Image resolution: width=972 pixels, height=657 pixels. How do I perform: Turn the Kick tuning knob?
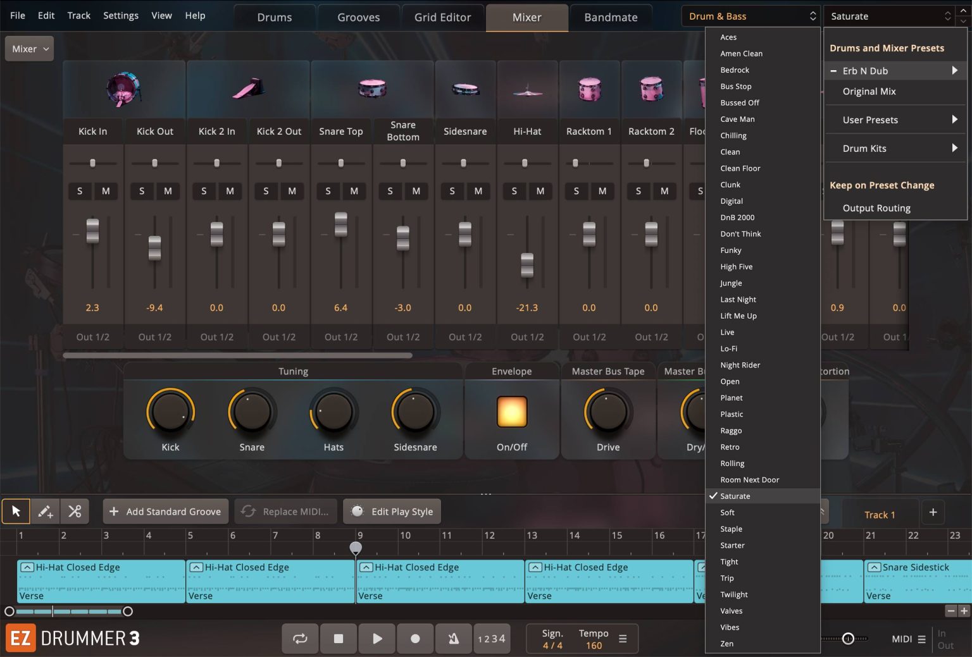(170, 412)
